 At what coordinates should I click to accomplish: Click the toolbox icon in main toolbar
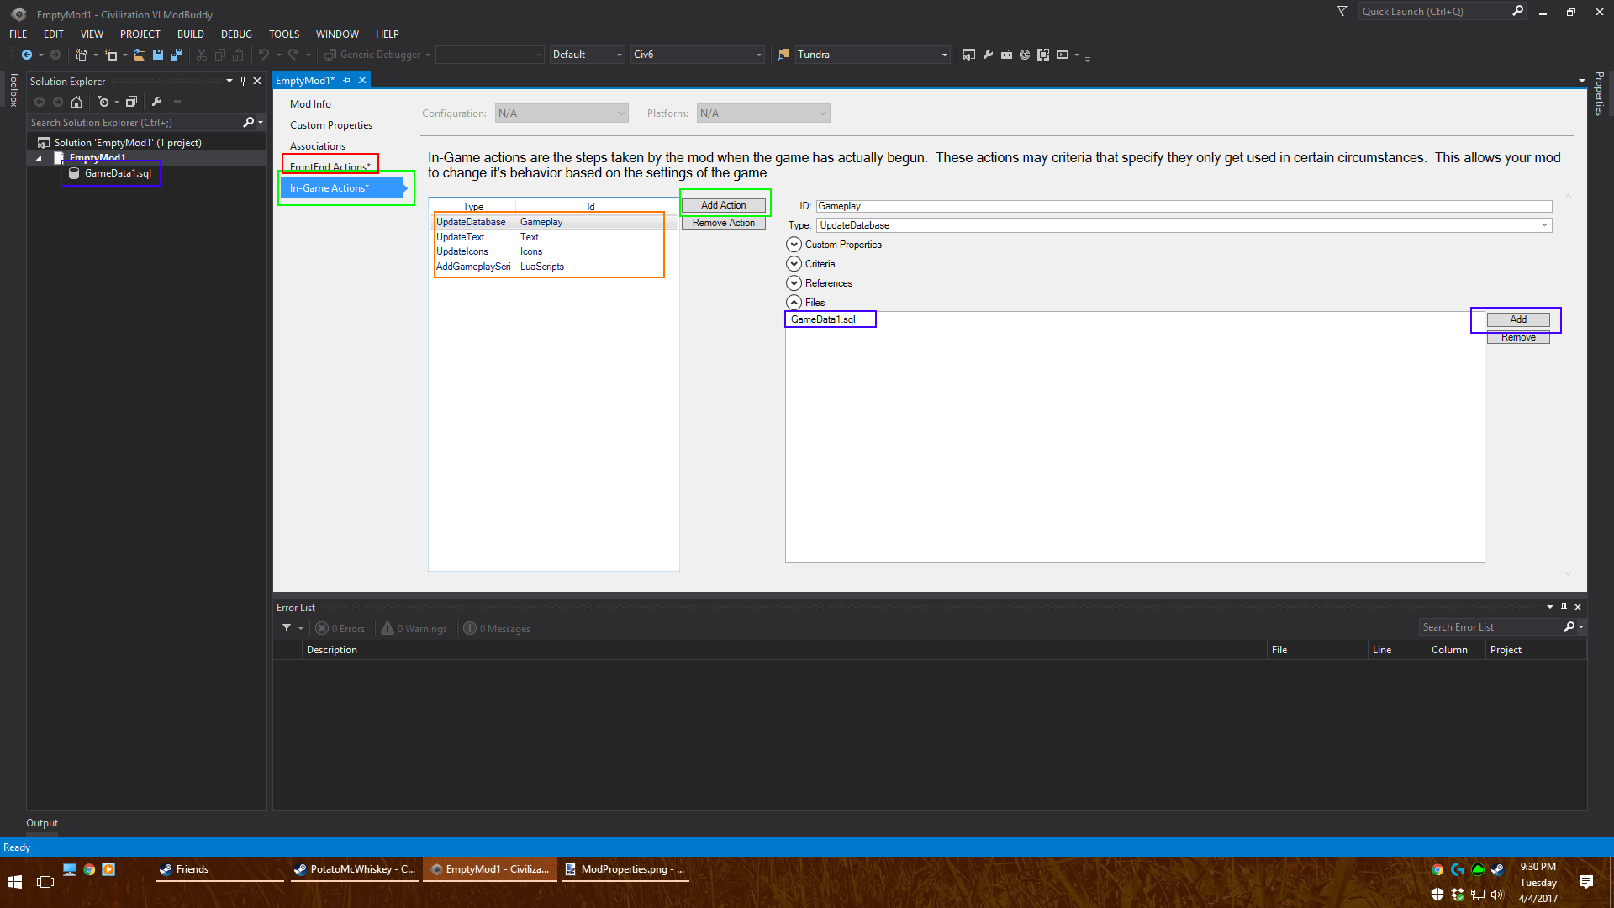pos(1006,55)
